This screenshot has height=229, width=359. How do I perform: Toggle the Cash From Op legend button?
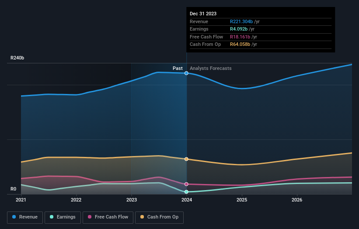(x=159, y=217)
